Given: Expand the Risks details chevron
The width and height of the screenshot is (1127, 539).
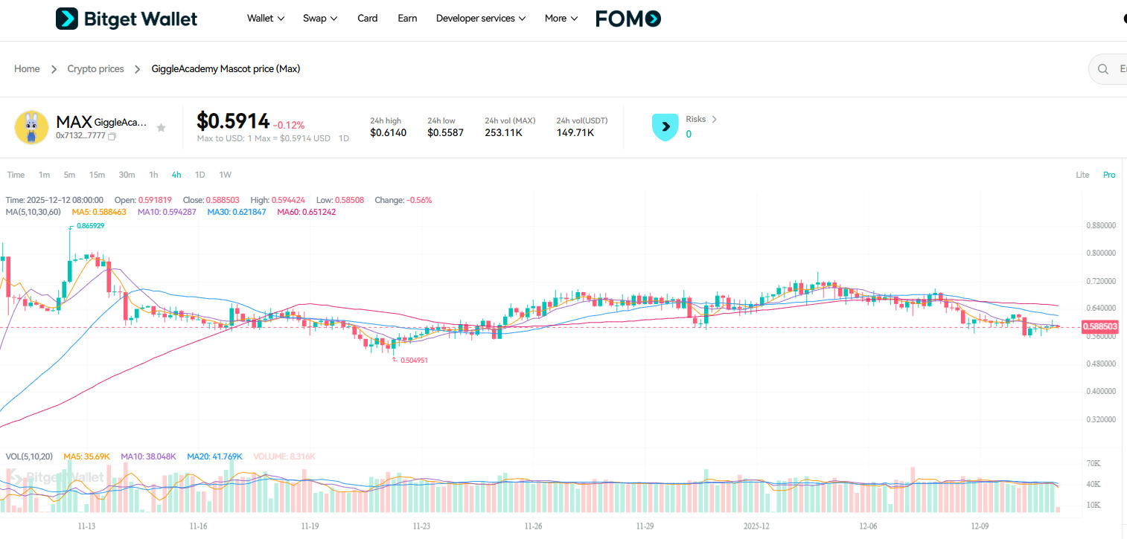Looking at the screenshot, I should point(714,119).
